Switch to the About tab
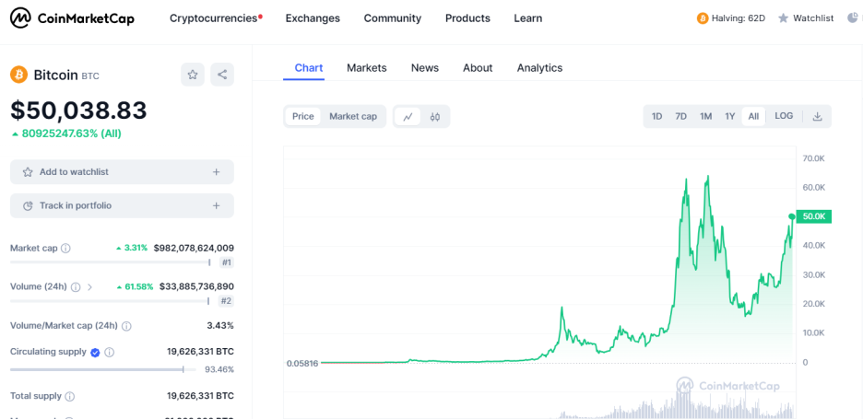 click(478, 67)
